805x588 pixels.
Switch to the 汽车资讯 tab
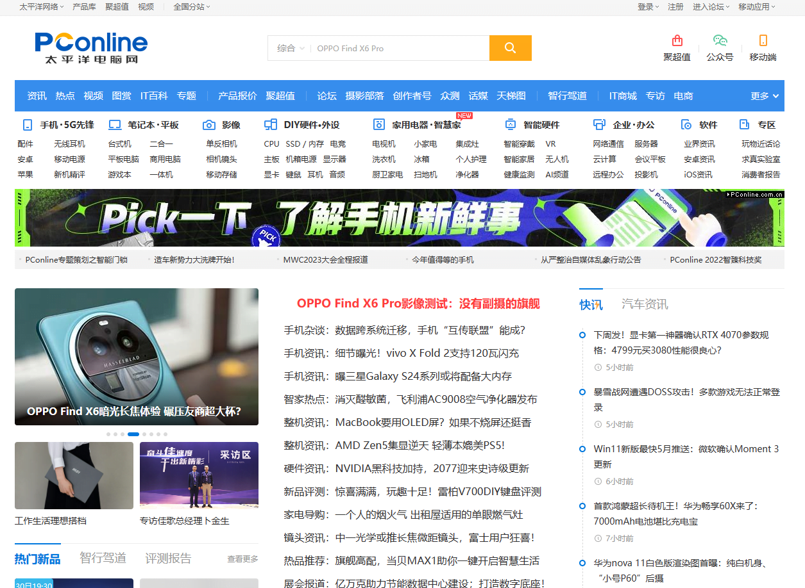click(645, 304)
